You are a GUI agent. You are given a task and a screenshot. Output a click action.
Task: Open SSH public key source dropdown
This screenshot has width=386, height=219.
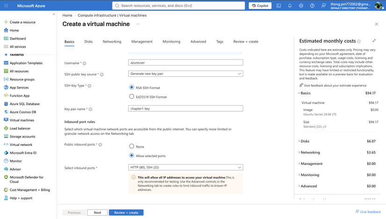(186, 73)
